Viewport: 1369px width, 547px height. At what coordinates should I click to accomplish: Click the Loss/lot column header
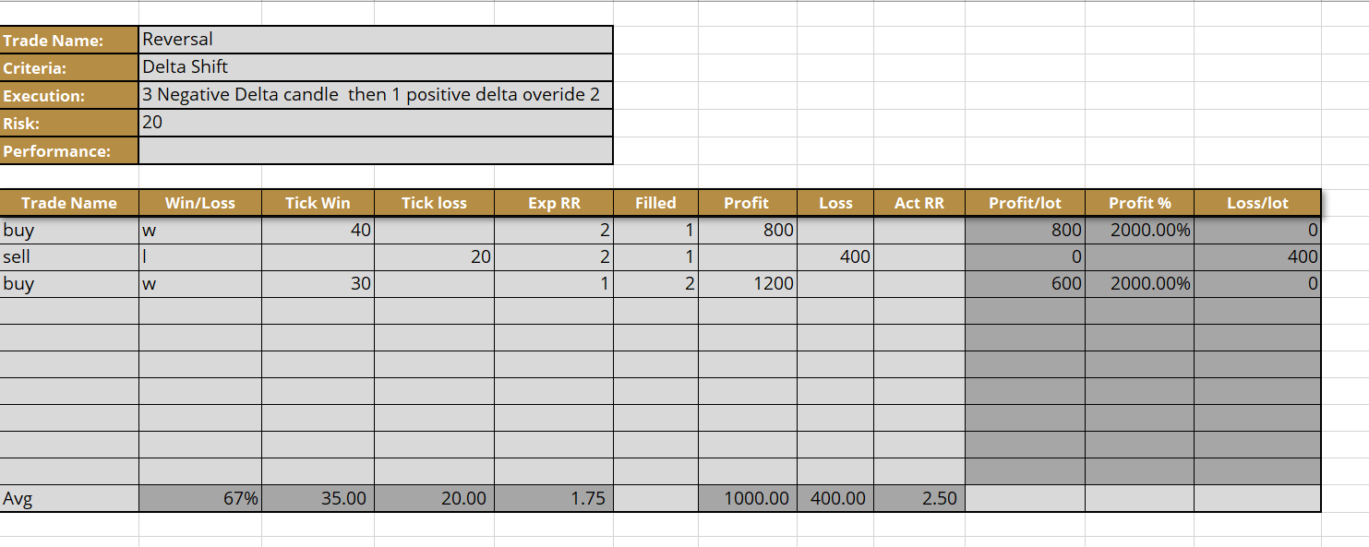point(1257,203)
